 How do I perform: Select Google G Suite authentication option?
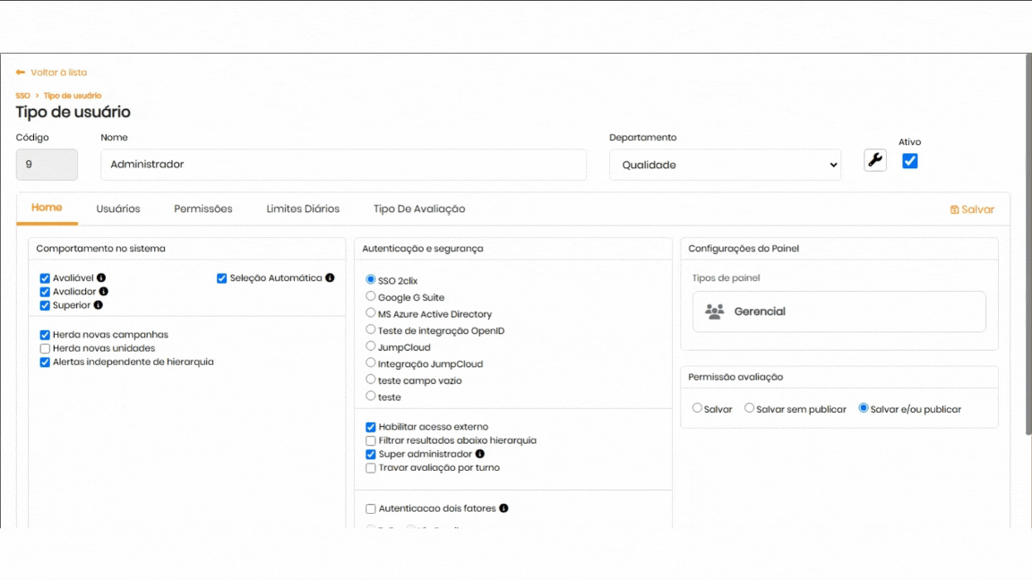(371, 297)
